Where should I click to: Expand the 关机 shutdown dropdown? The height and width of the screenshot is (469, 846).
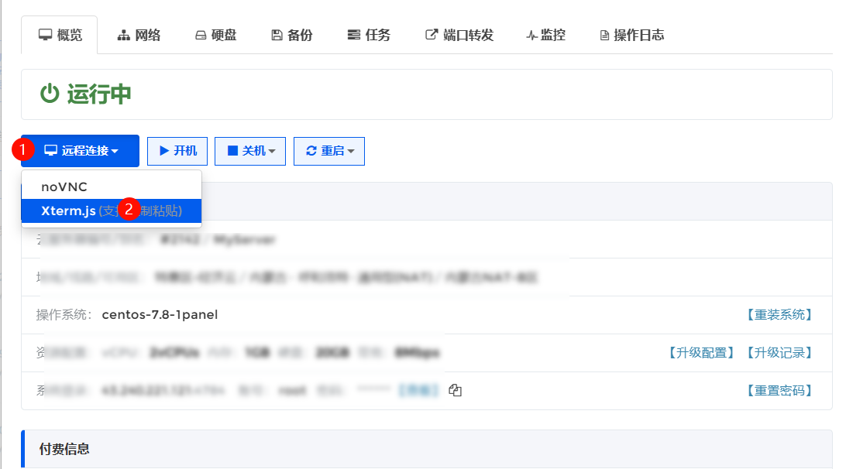coord(250,151)
